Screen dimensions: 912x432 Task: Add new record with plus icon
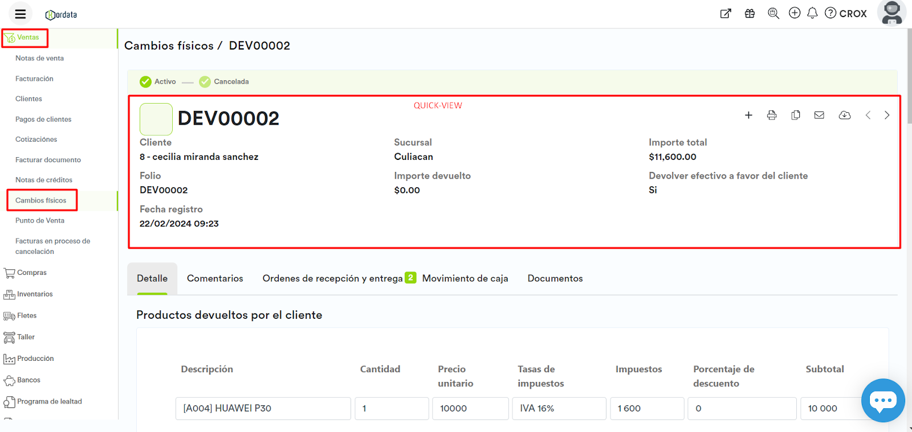[x=748, y=116]
